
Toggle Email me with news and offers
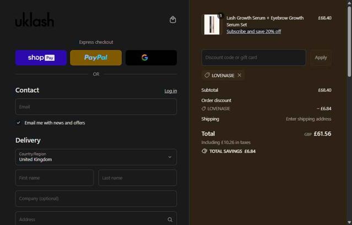point(18,123)
